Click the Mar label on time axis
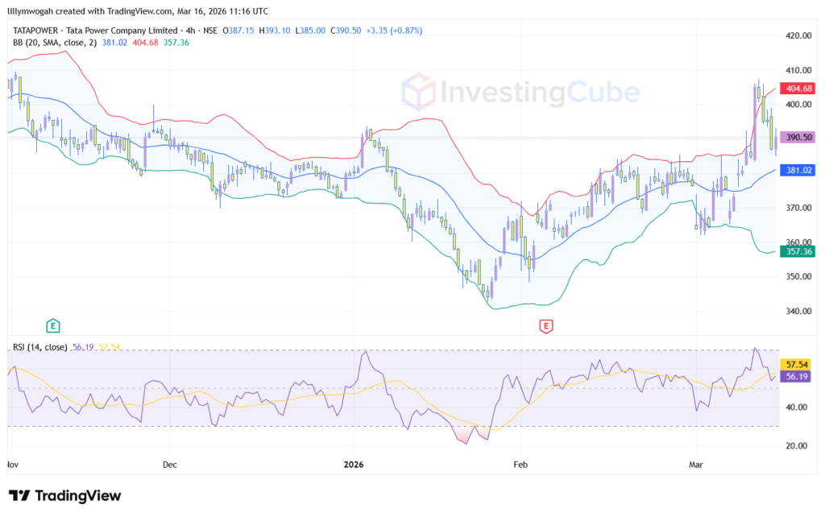 pos(696,465)
